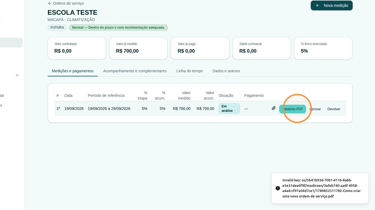Click the back arrow beside Ordens de serviço
375x210 pixels.
pyautogui.click(x=50, y=3)
